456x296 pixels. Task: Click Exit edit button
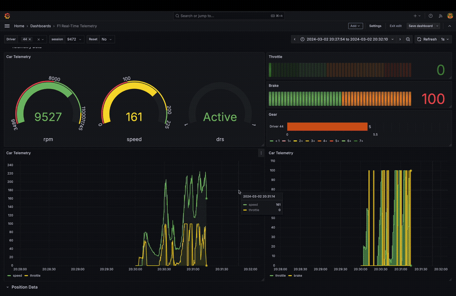pos(395,26)
